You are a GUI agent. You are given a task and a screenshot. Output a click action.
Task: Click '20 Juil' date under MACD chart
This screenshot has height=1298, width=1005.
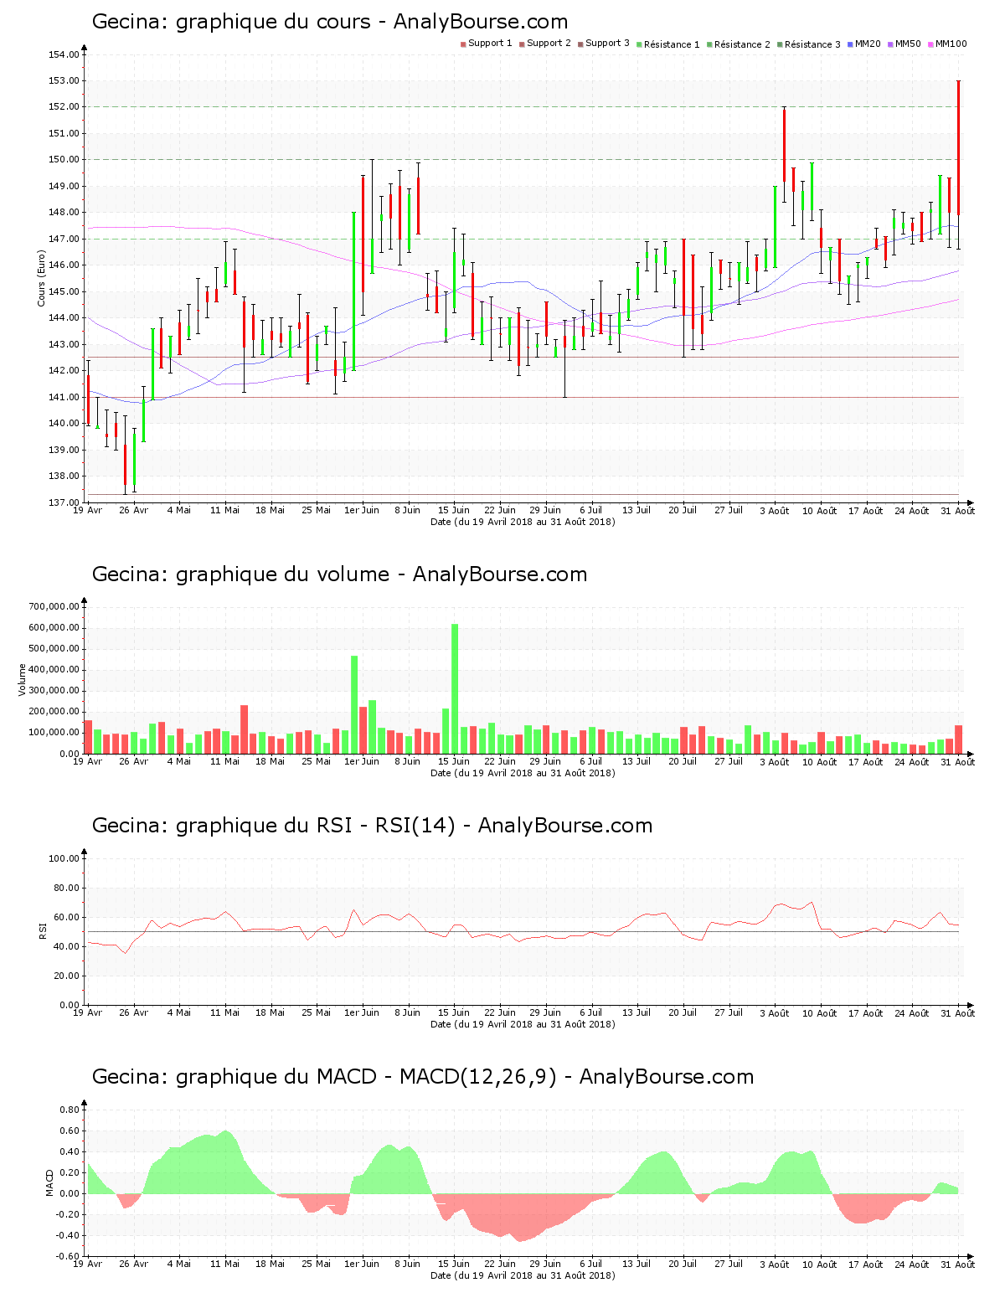click(x=683, y=1264)
